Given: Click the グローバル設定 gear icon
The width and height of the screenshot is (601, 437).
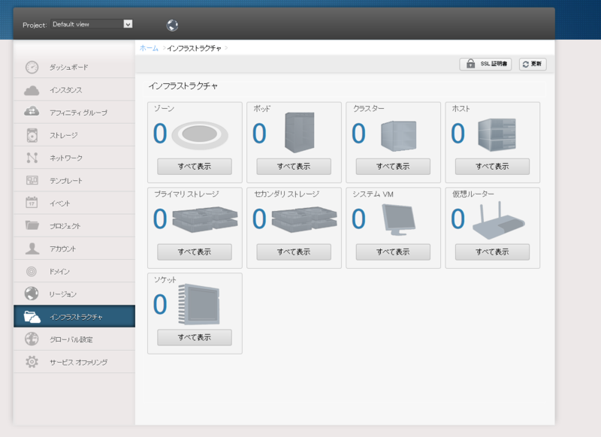Looking at the screenshot, I should [x=30, y=339].
